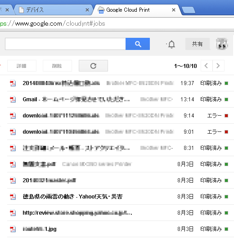
Task: Focus the search input field
Action: pyautogui.click(x=65, y=44)
